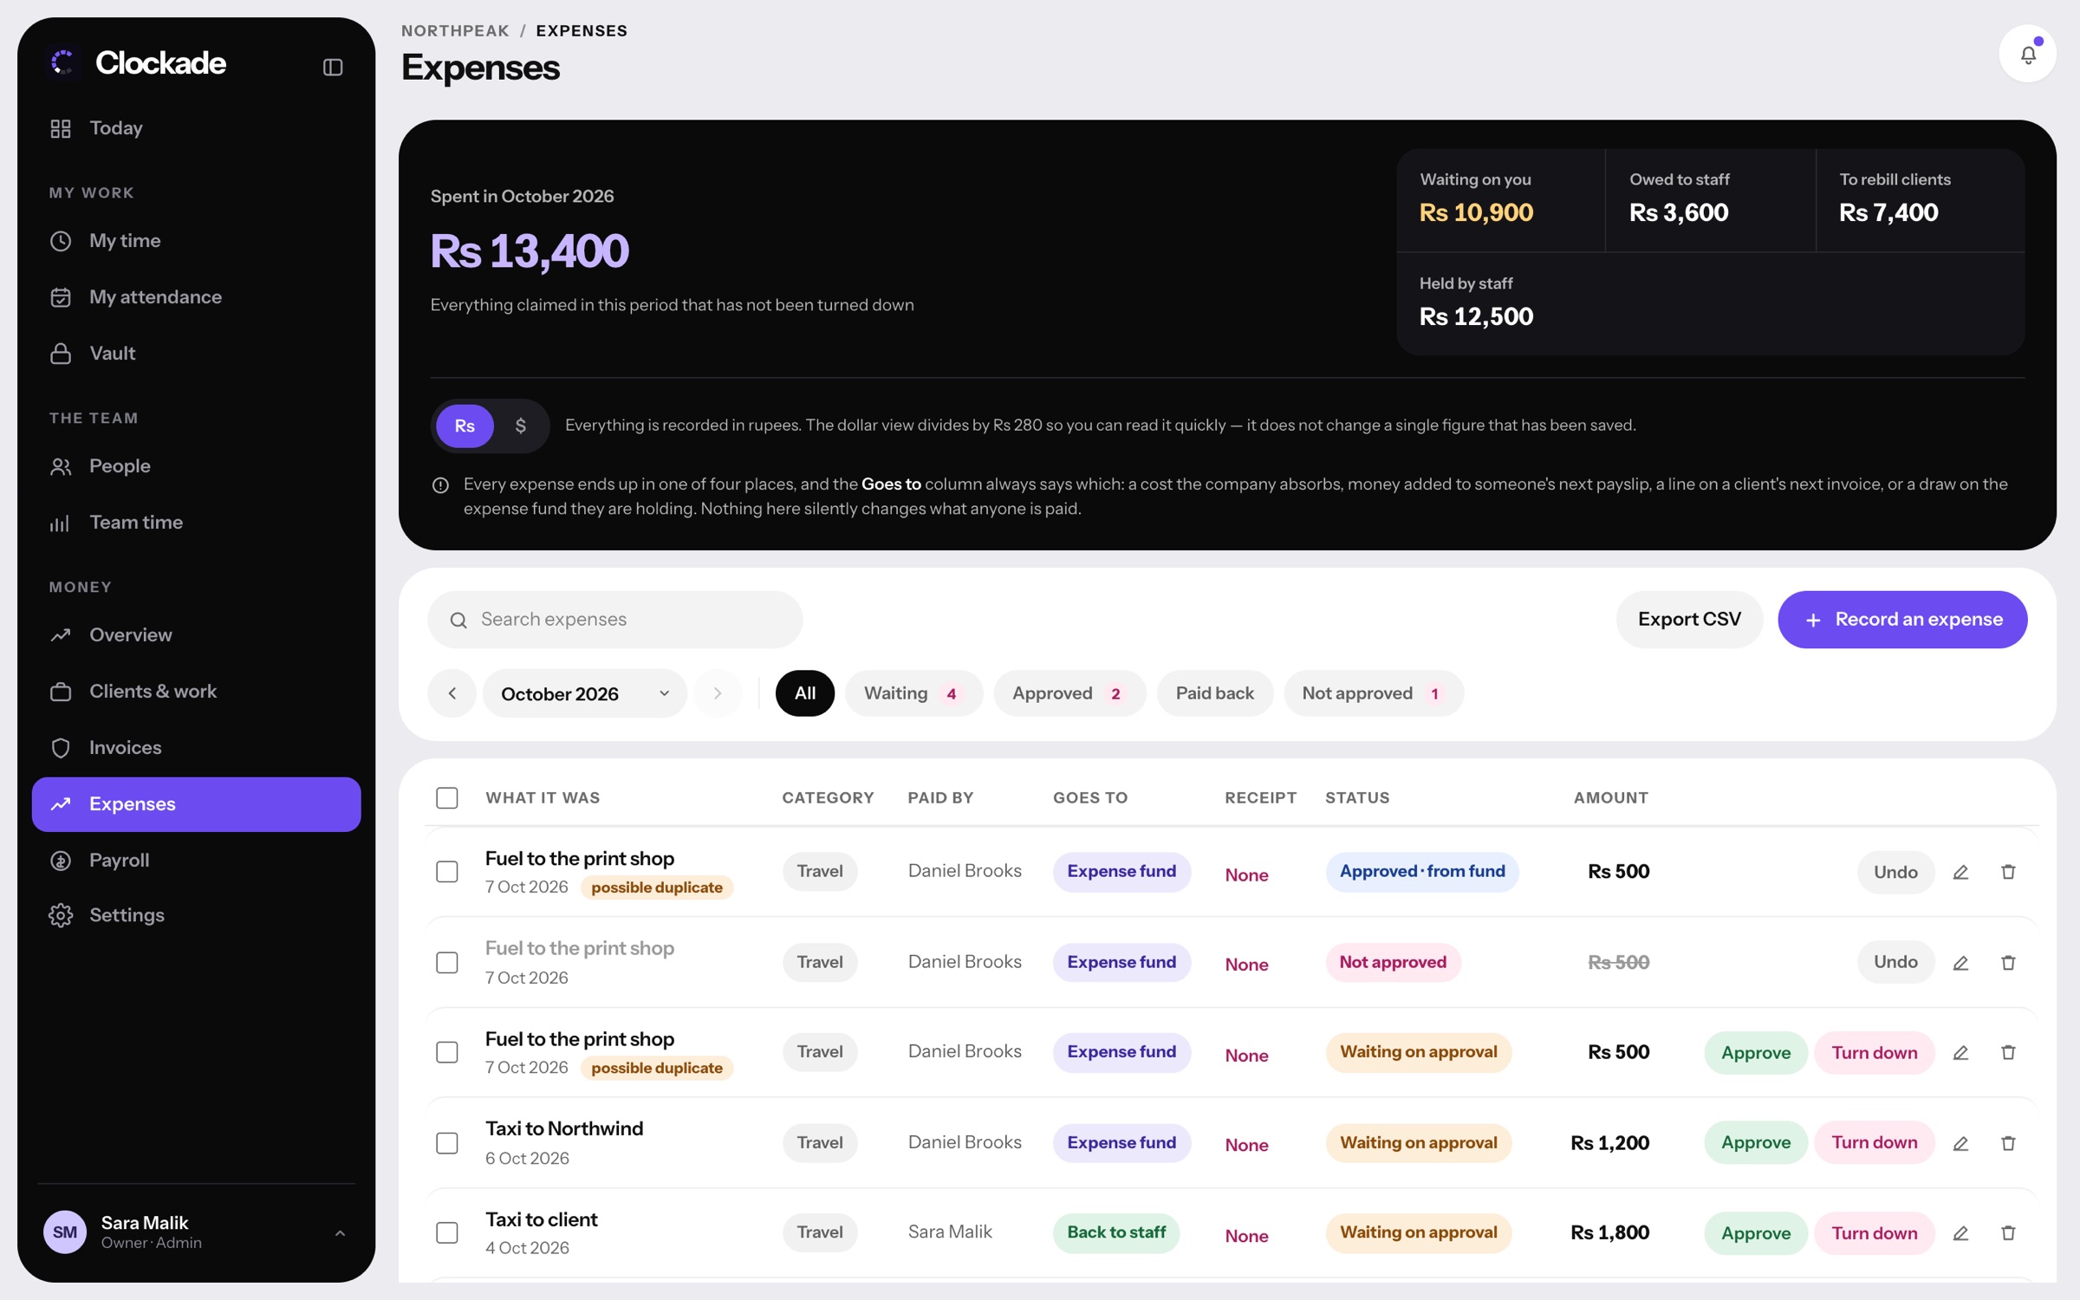Edit the waiting Fuel to the print shop expense

click(x=1960, y=1052)
